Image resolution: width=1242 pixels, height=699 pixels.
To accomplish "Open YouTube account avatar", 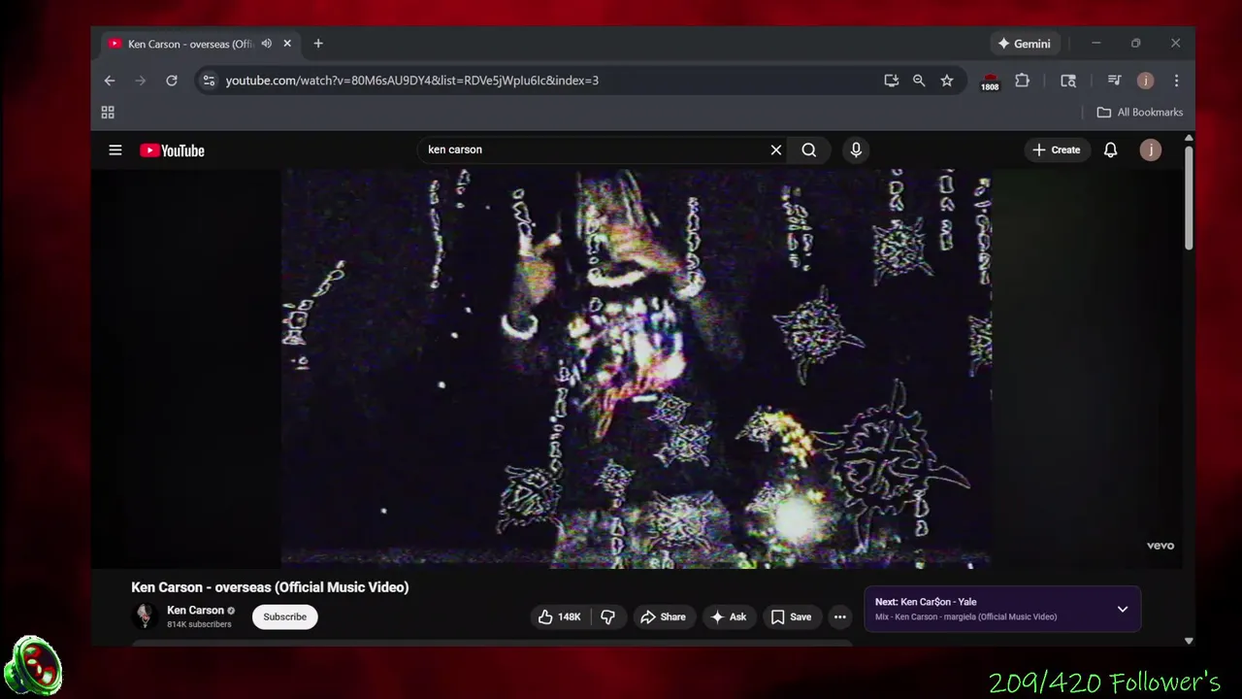I will pos(1151,150).
